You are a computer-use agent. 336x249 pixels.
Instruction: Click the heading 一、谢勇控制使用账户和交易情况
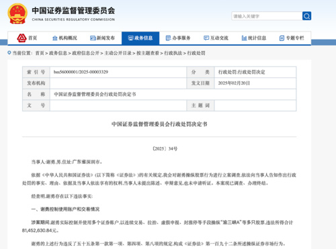click(x=65, y=209)
